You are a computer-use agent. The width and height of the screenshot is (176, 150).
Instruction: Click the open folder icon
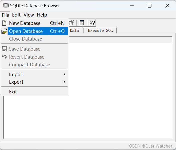(4, 31)
